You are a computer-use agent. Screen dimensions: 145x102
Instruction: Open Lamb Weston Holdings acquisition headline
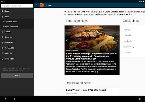[x=91, y=56]
